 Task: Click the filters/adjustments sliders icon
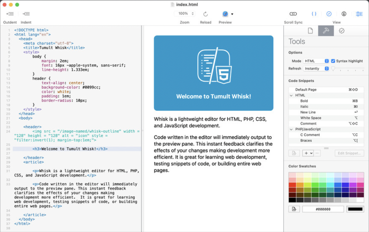pos(359,14)
